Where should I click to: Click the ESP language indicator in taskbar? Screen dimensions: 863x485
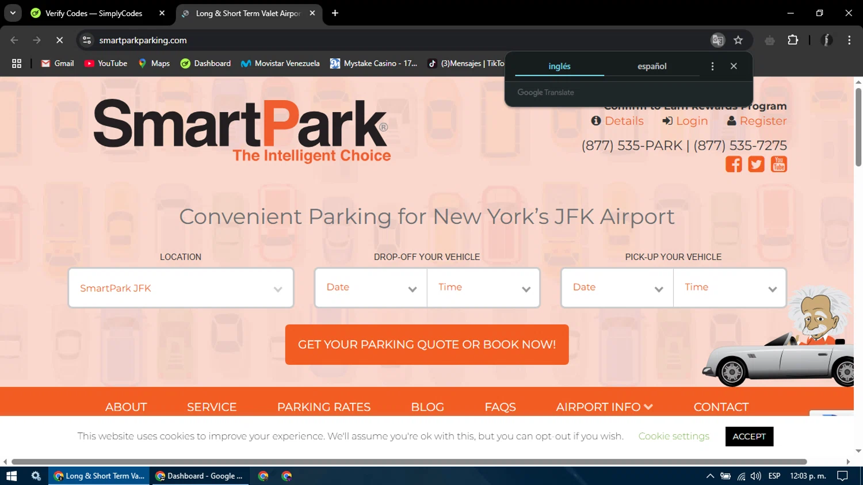tap(774, 476)
